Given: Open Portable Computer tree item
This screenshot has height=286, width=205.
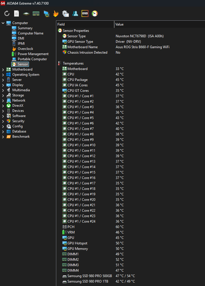Looking at the screenshot, I should pyautogui.click(x=32, y=59).
